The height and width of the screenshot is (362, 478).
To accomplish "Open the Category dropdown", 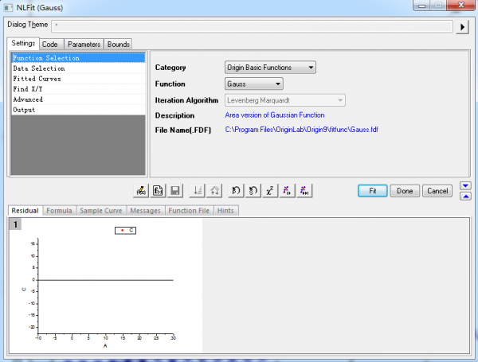I will [270, 68].
